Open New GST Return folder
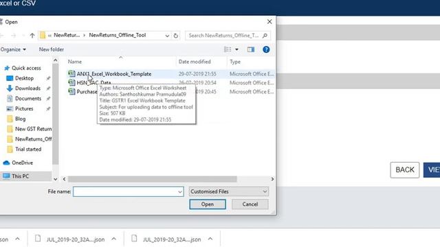This screenshot has width=440, height=247. 33,129
